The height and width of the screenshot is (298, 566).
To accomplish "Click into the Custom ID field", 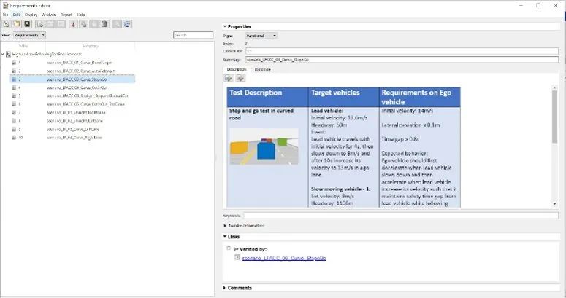I will pos(402,51).
